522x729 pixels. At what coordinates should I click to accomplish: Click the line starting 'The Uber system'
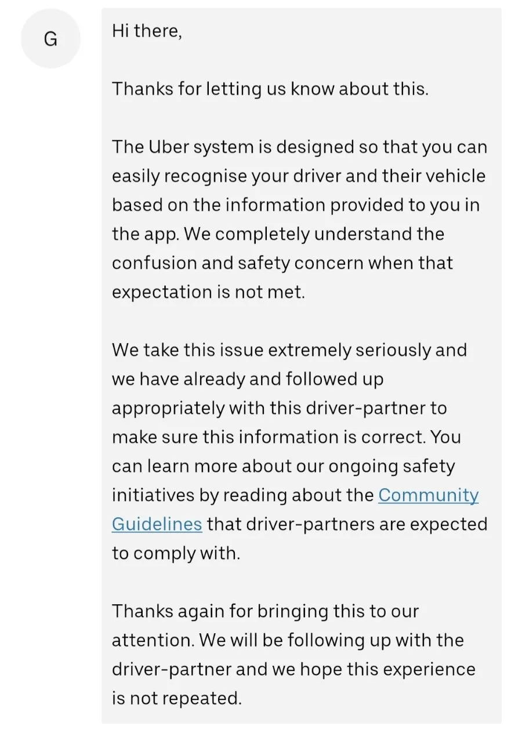[x=299, y=147]
